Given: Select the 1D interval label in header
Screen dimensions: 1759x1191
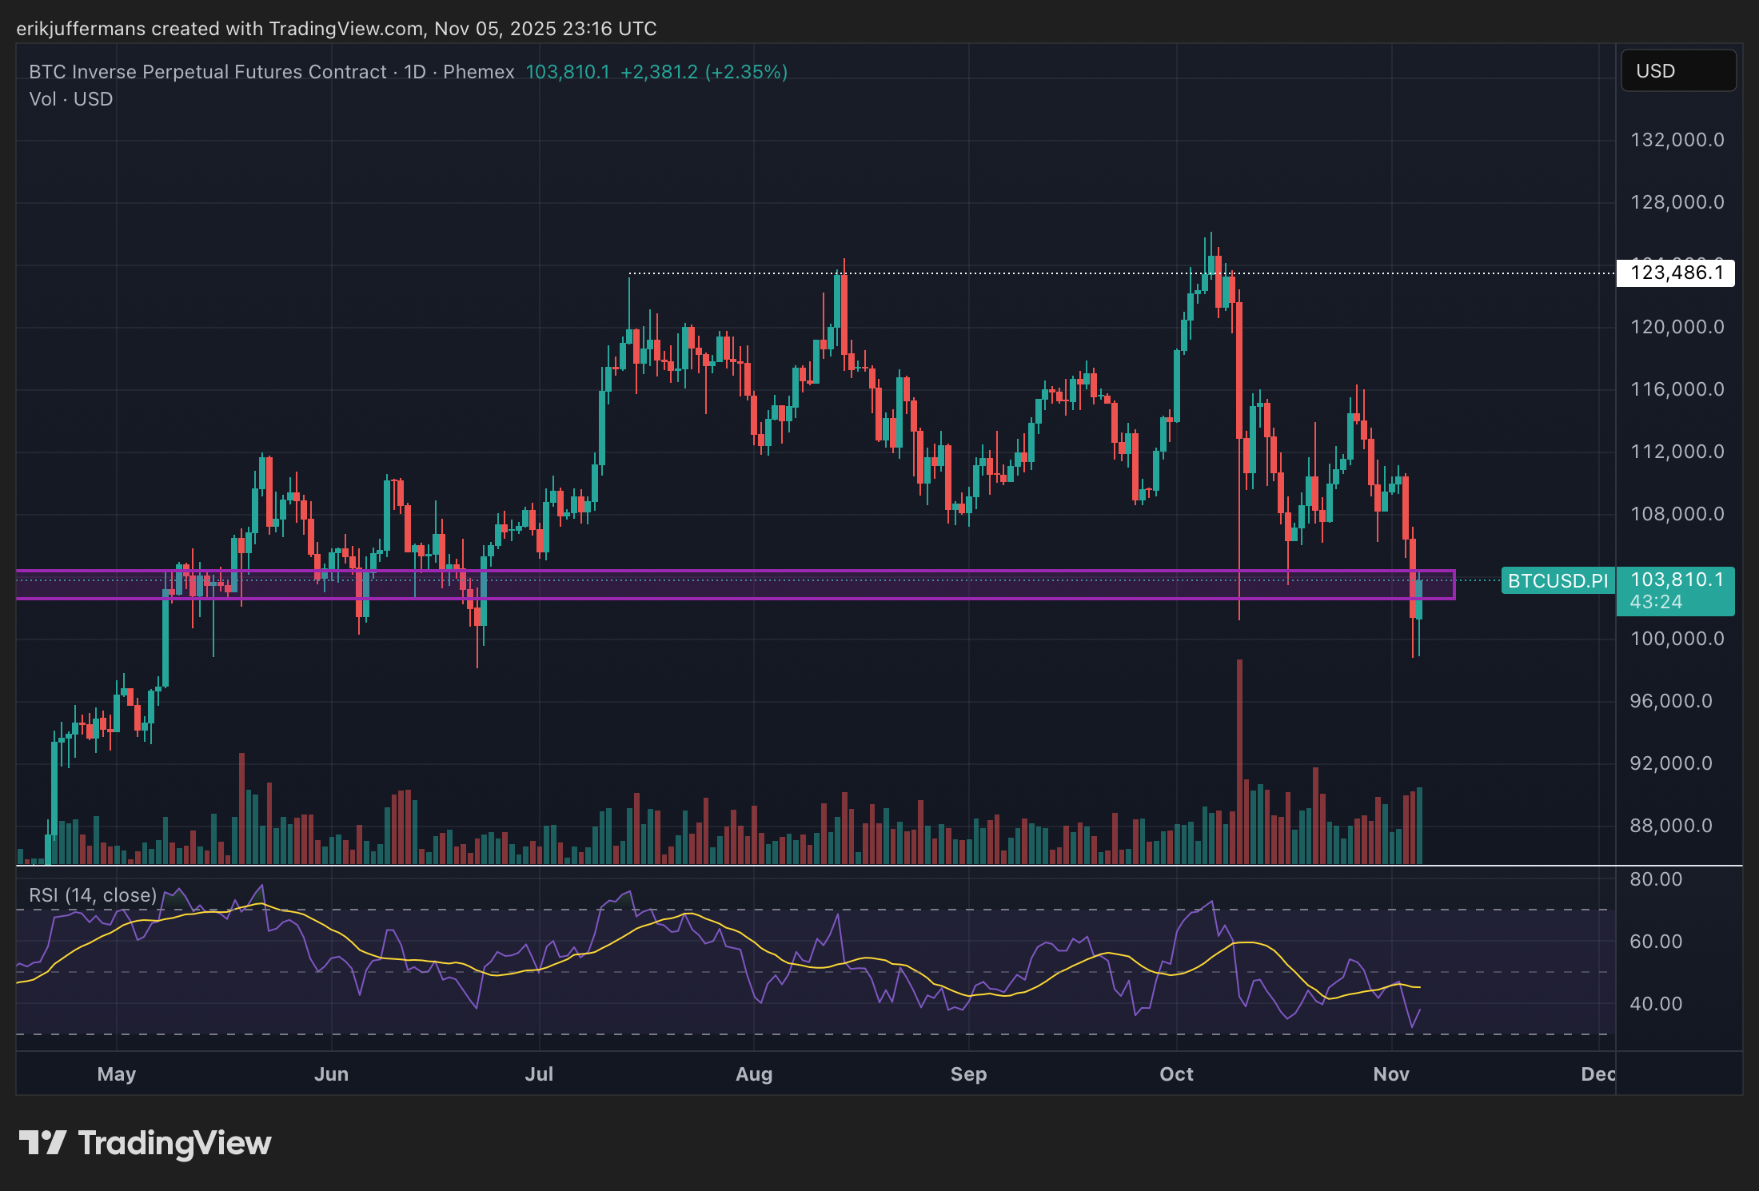Looking at the screenshot, I should point(414,72).
